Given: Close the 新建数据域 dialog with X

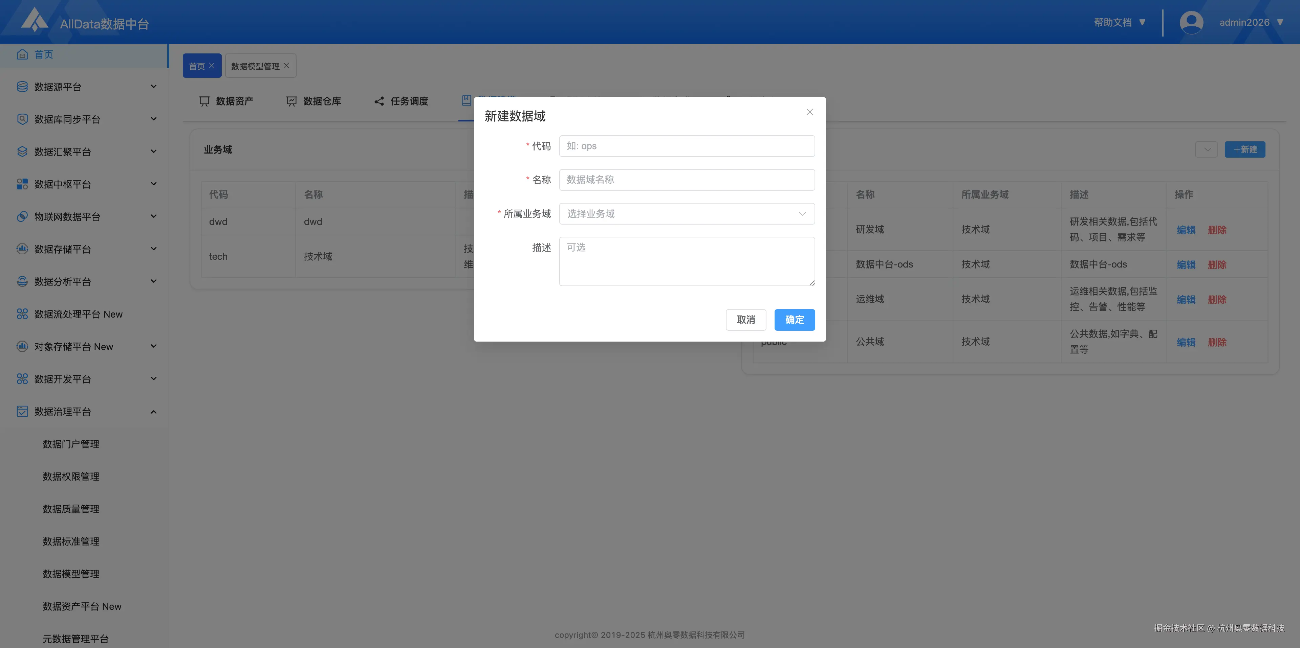Looking at the screenshot, I should point(809,112).
